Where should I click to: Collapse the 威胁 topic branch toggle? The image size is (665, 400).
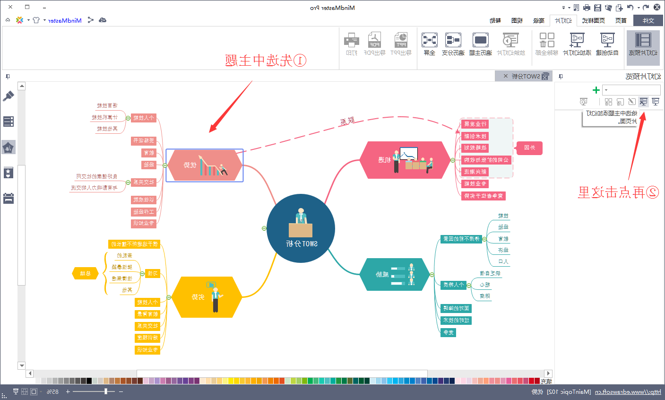[432, 274]
